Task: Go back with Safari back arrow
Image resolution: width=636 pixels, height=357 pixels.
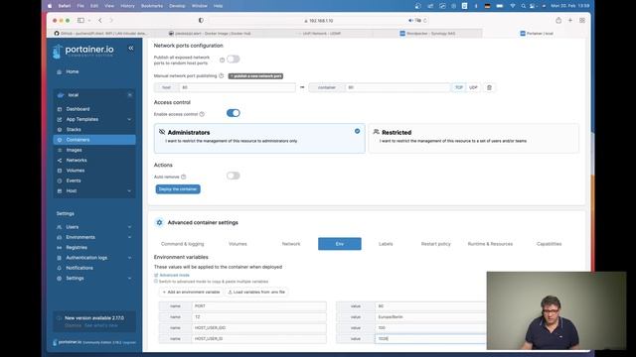Action: [100, 20]
